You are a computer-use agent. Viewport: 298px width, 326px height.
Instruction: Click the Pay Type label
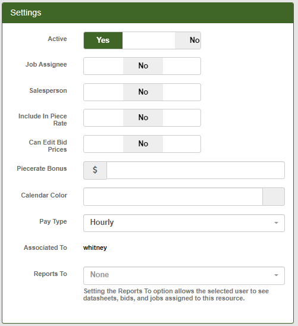[53, 222]
